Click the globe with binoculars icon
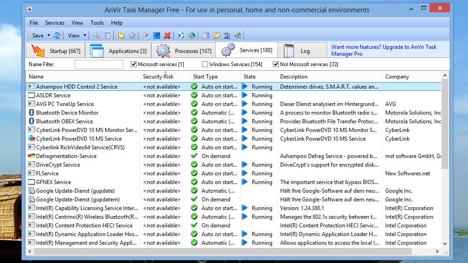 192,36
